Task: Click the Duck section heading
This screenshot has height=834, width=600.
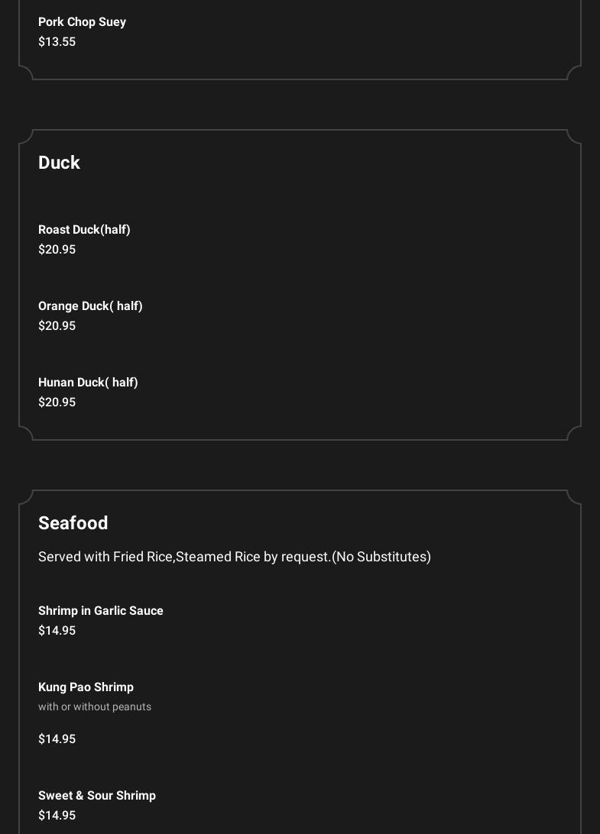Action: coord(59,163)
